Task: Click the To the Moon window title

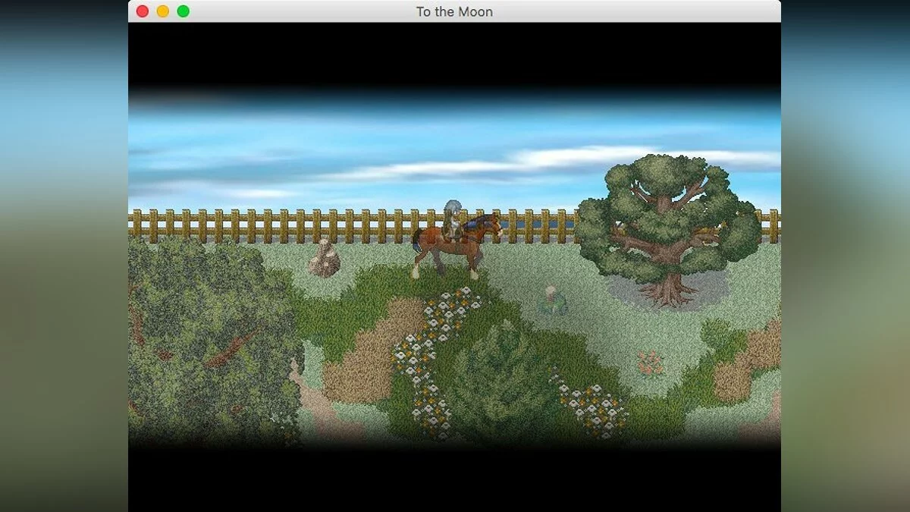Action: [454, 12]
